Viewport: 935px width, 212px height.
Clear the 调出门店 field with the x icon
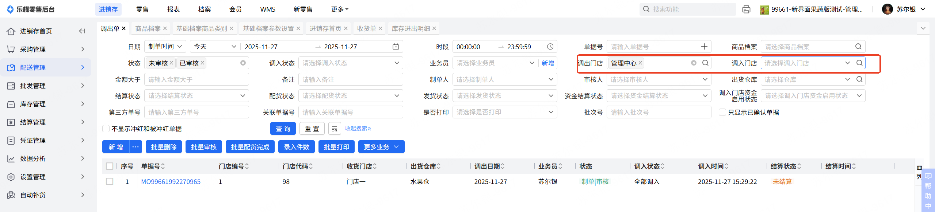(x=694, y=63)
